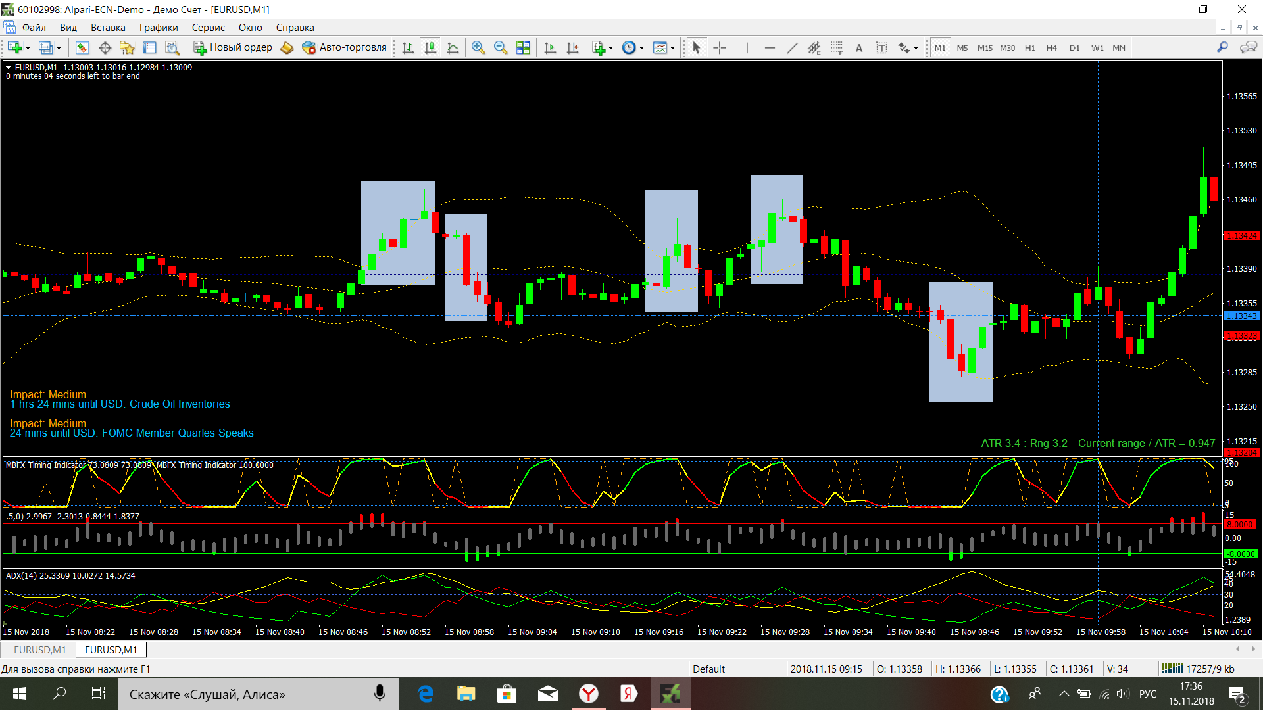Open Yandex Browser from taskbar

[x=589, y=694]
